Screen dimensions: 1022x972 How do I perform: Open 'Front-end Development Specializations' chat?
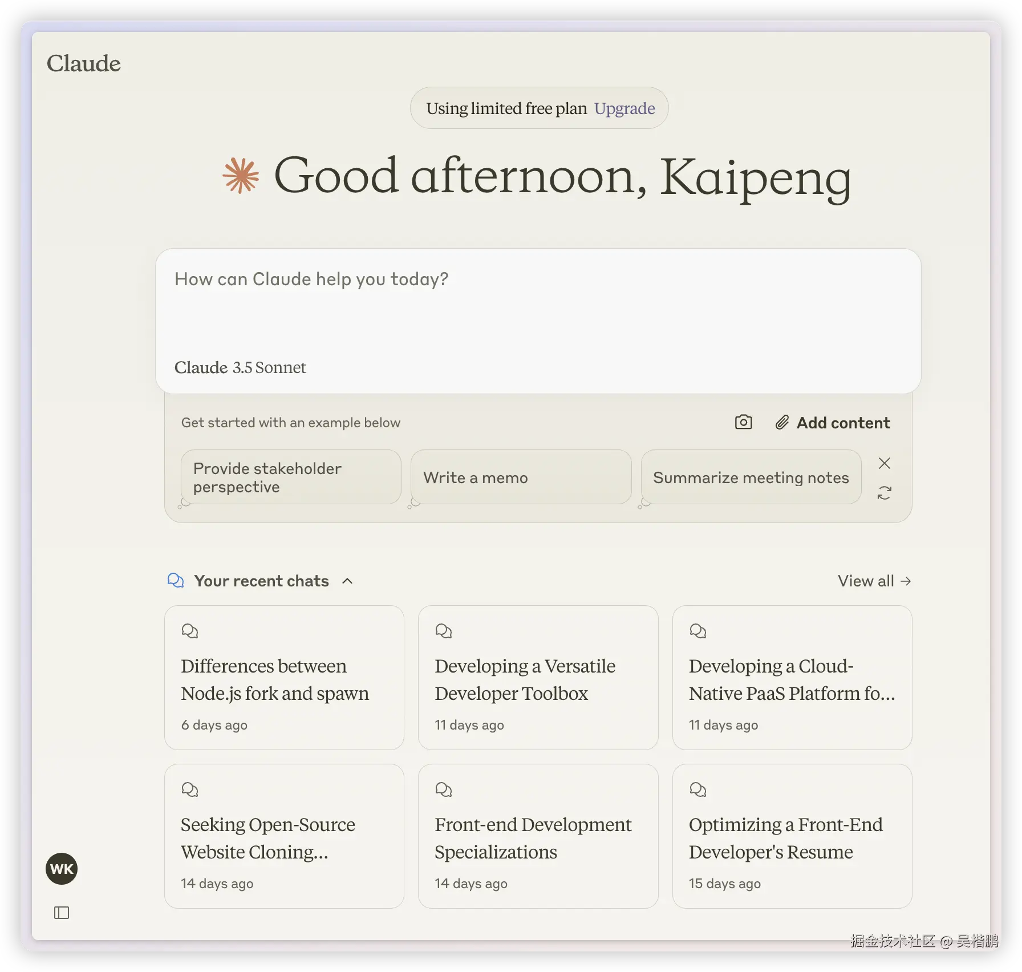538,836
